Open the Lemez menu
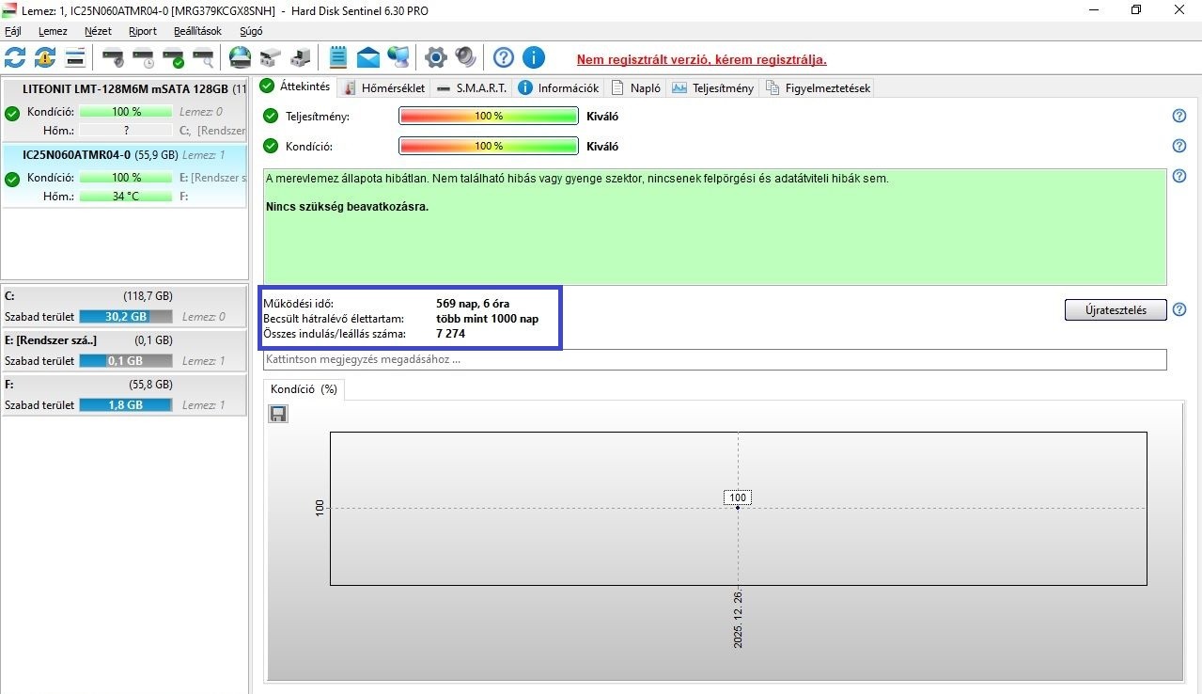1202x694 pixels. tap(53, 31)
